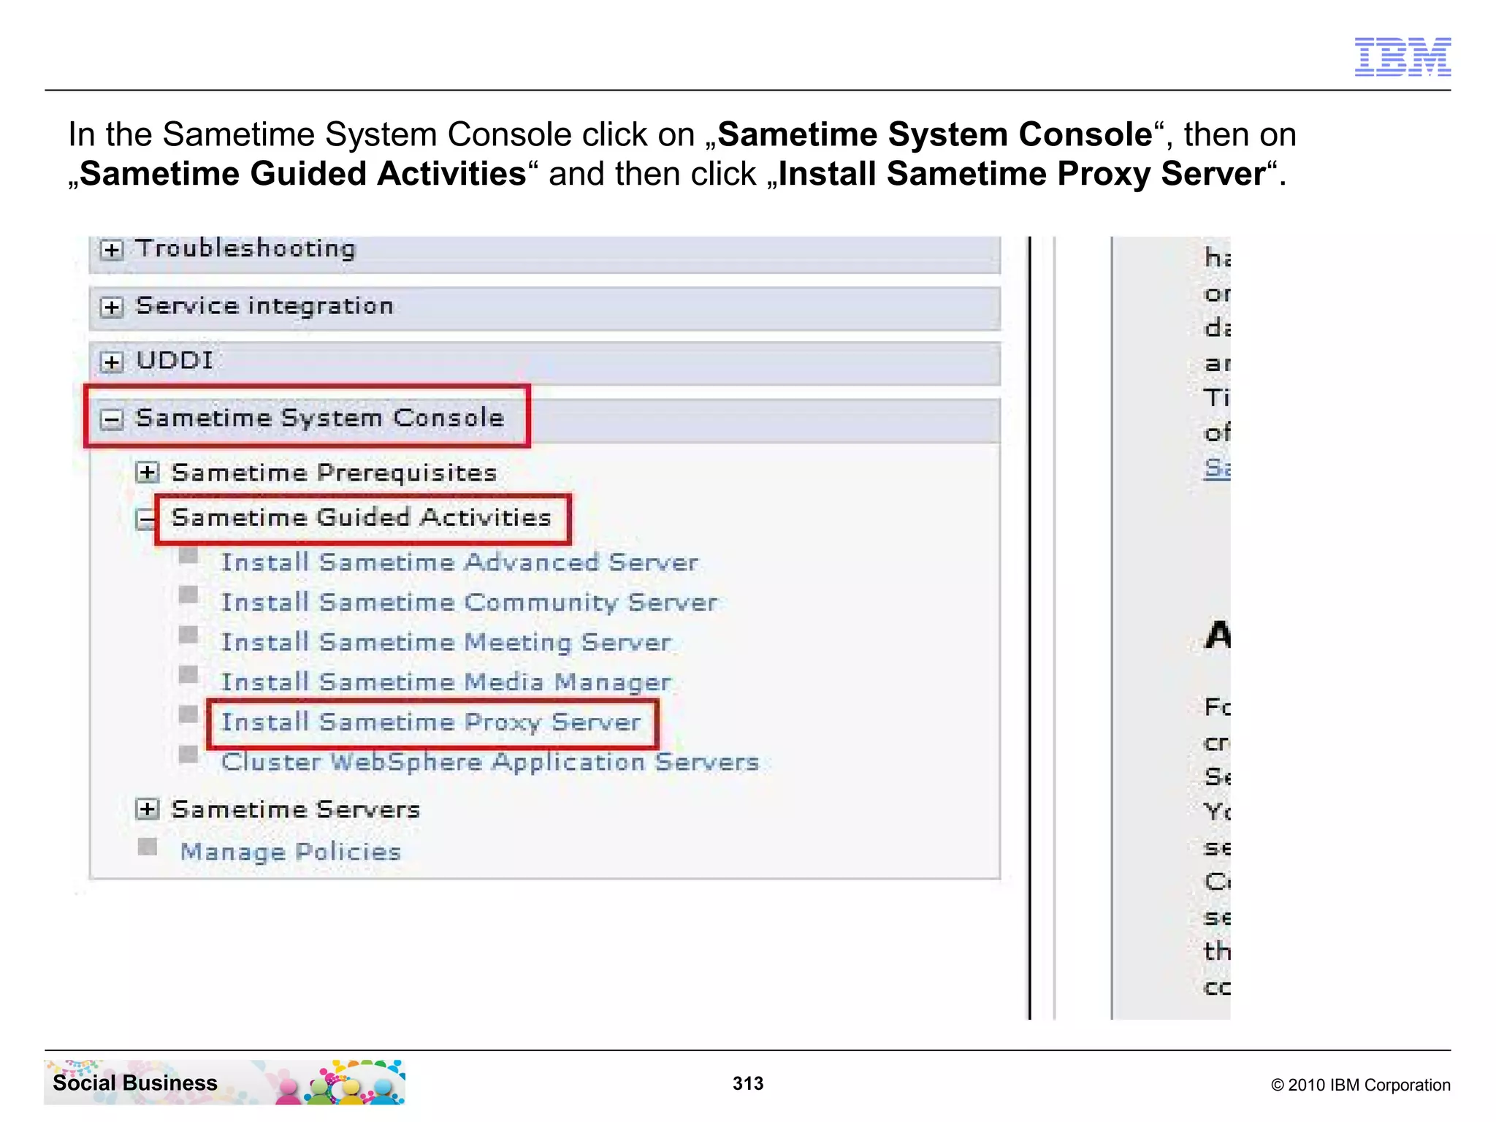1496x1122 pixels.
Task: Click the bullet icon beside Install Sametime Community Server
Action: (188, 595)
